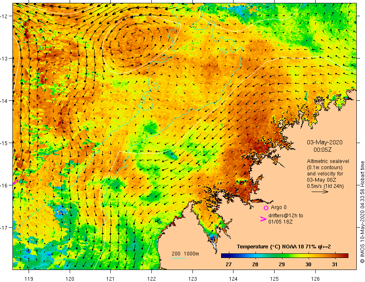Click the '0.5m/s (1kt 24h)' label
Viewport: 365px width, 282px height.
click(x=325, y=186)
